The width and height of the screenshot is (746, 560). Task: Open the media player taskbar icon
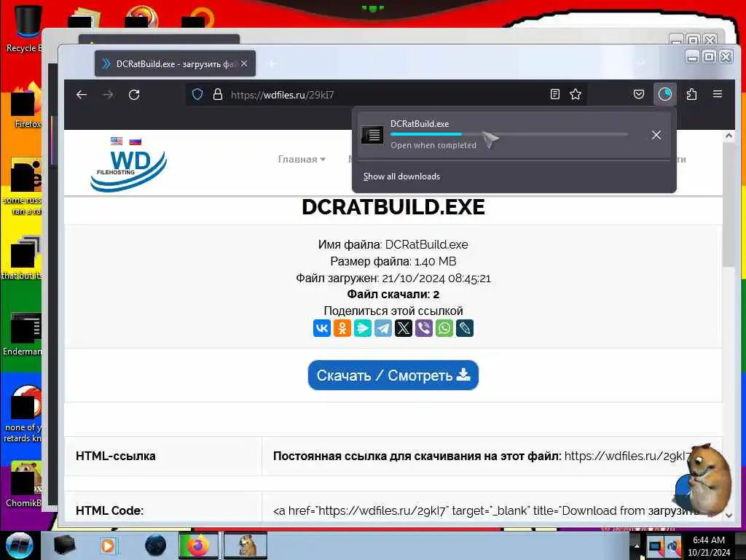coord(108,545)
